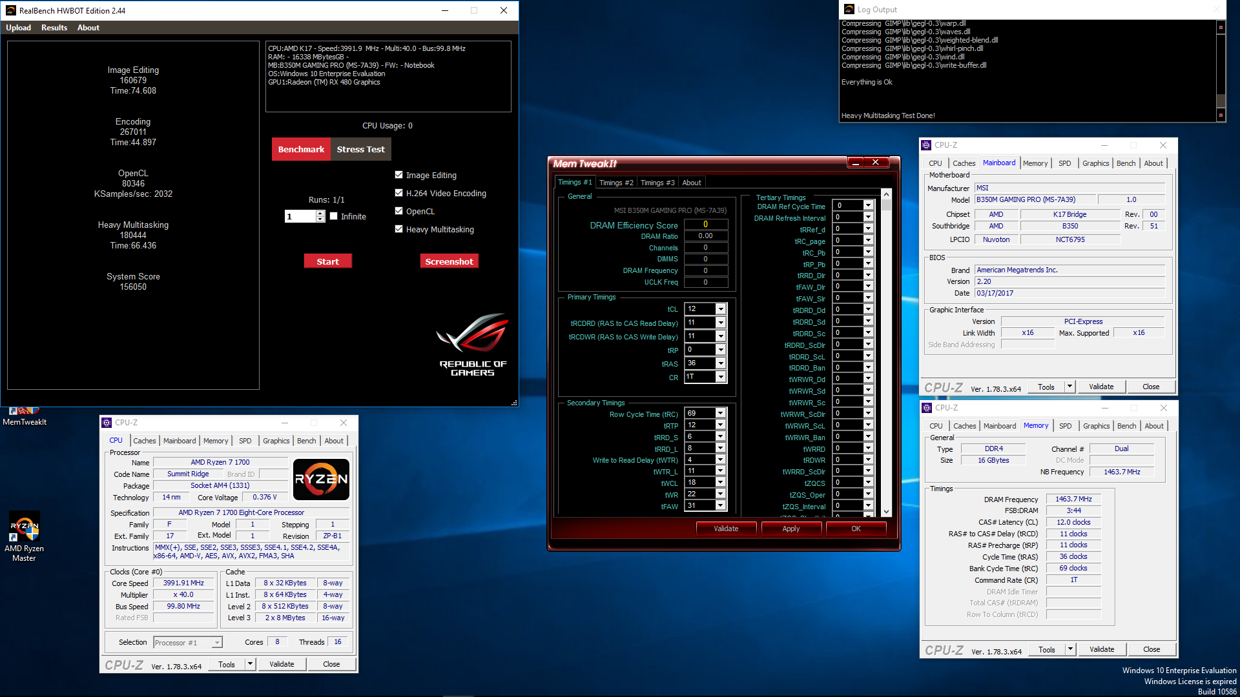The width and height of the screenshot is (1240, 697).
Task: Close the Mem TweakIt window
Action: 876,163
